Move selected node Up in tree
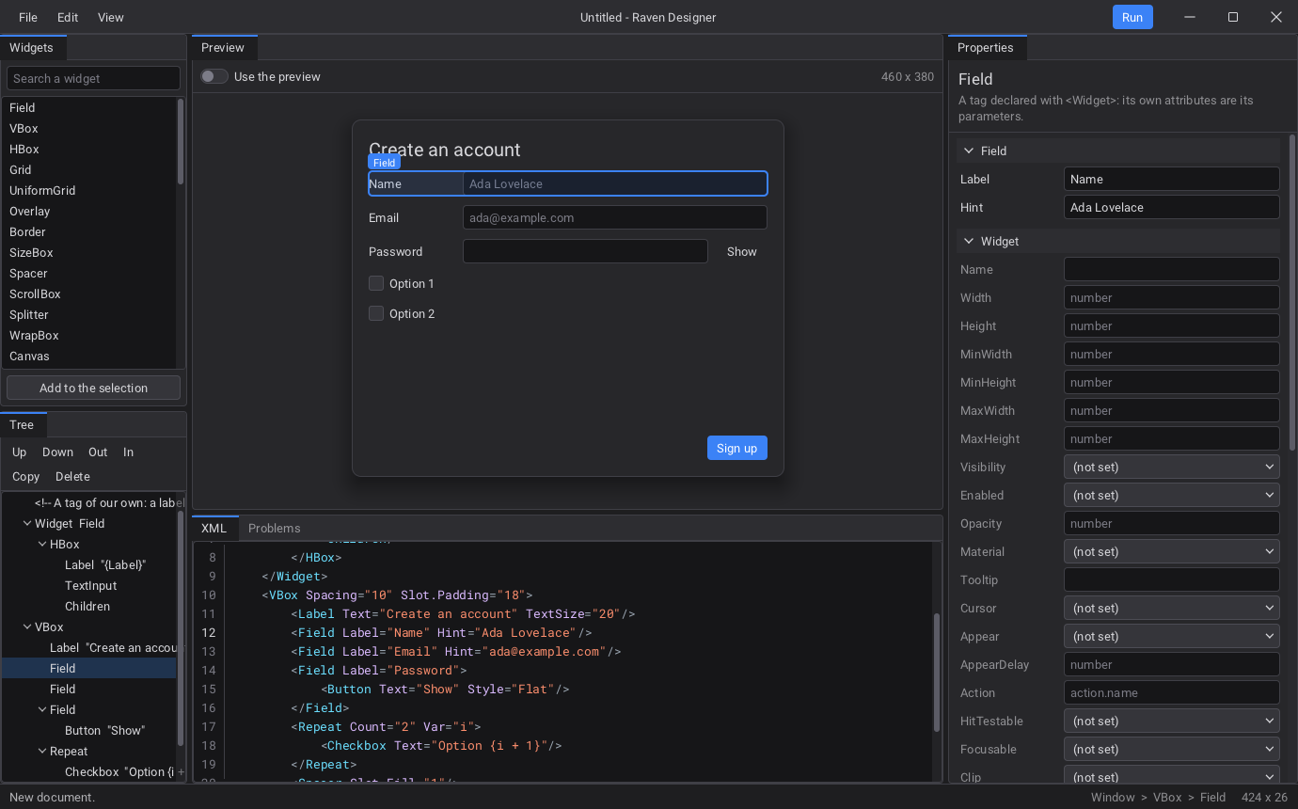 pyautogui.click(x=20, y=452)
